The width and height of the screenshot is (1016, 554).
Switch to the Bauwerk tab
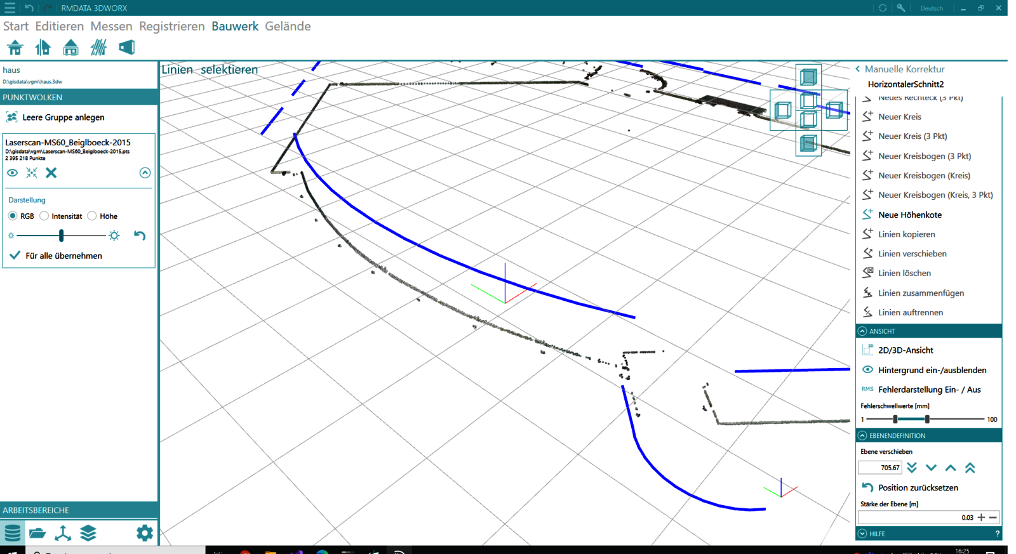pos(235,26)
